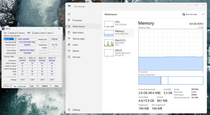Select the SPD tab in CPU-Z
Viewport: 210px width, 115px height.
(29, 33)
